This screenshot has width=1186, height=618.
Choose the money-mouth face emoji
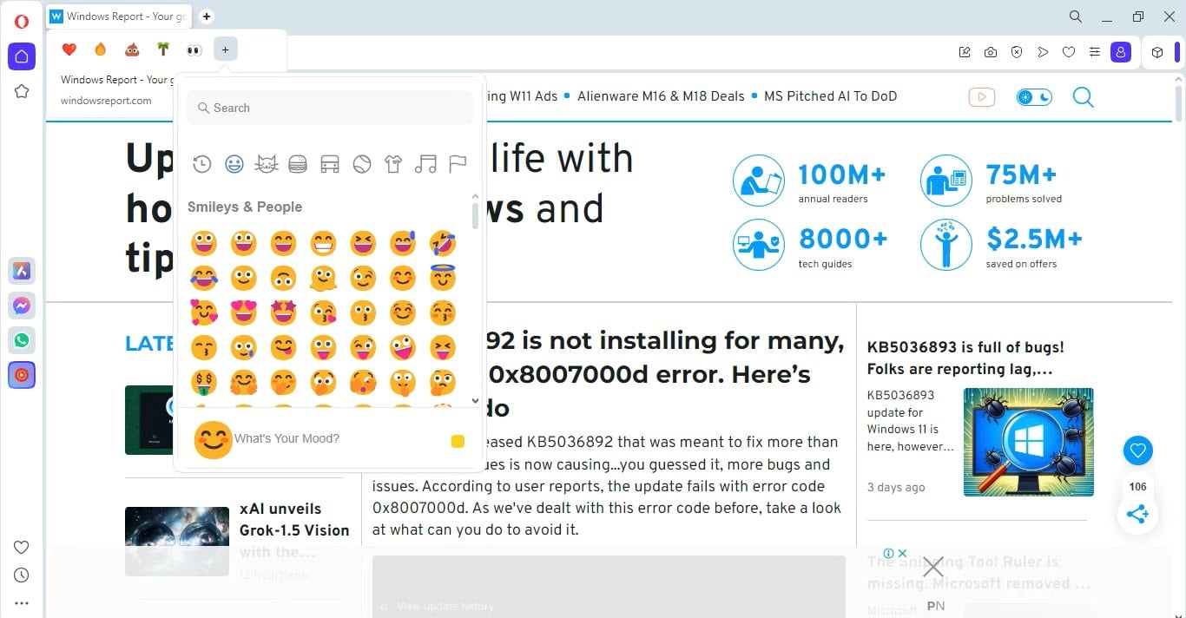coord(204,382)
